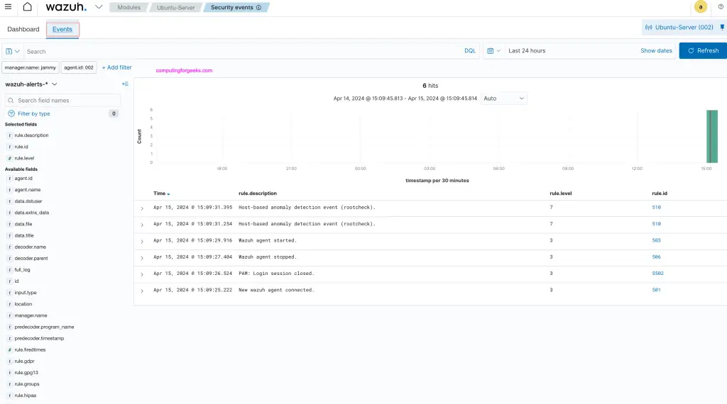Focus the Search field names box

coord(62,101)
